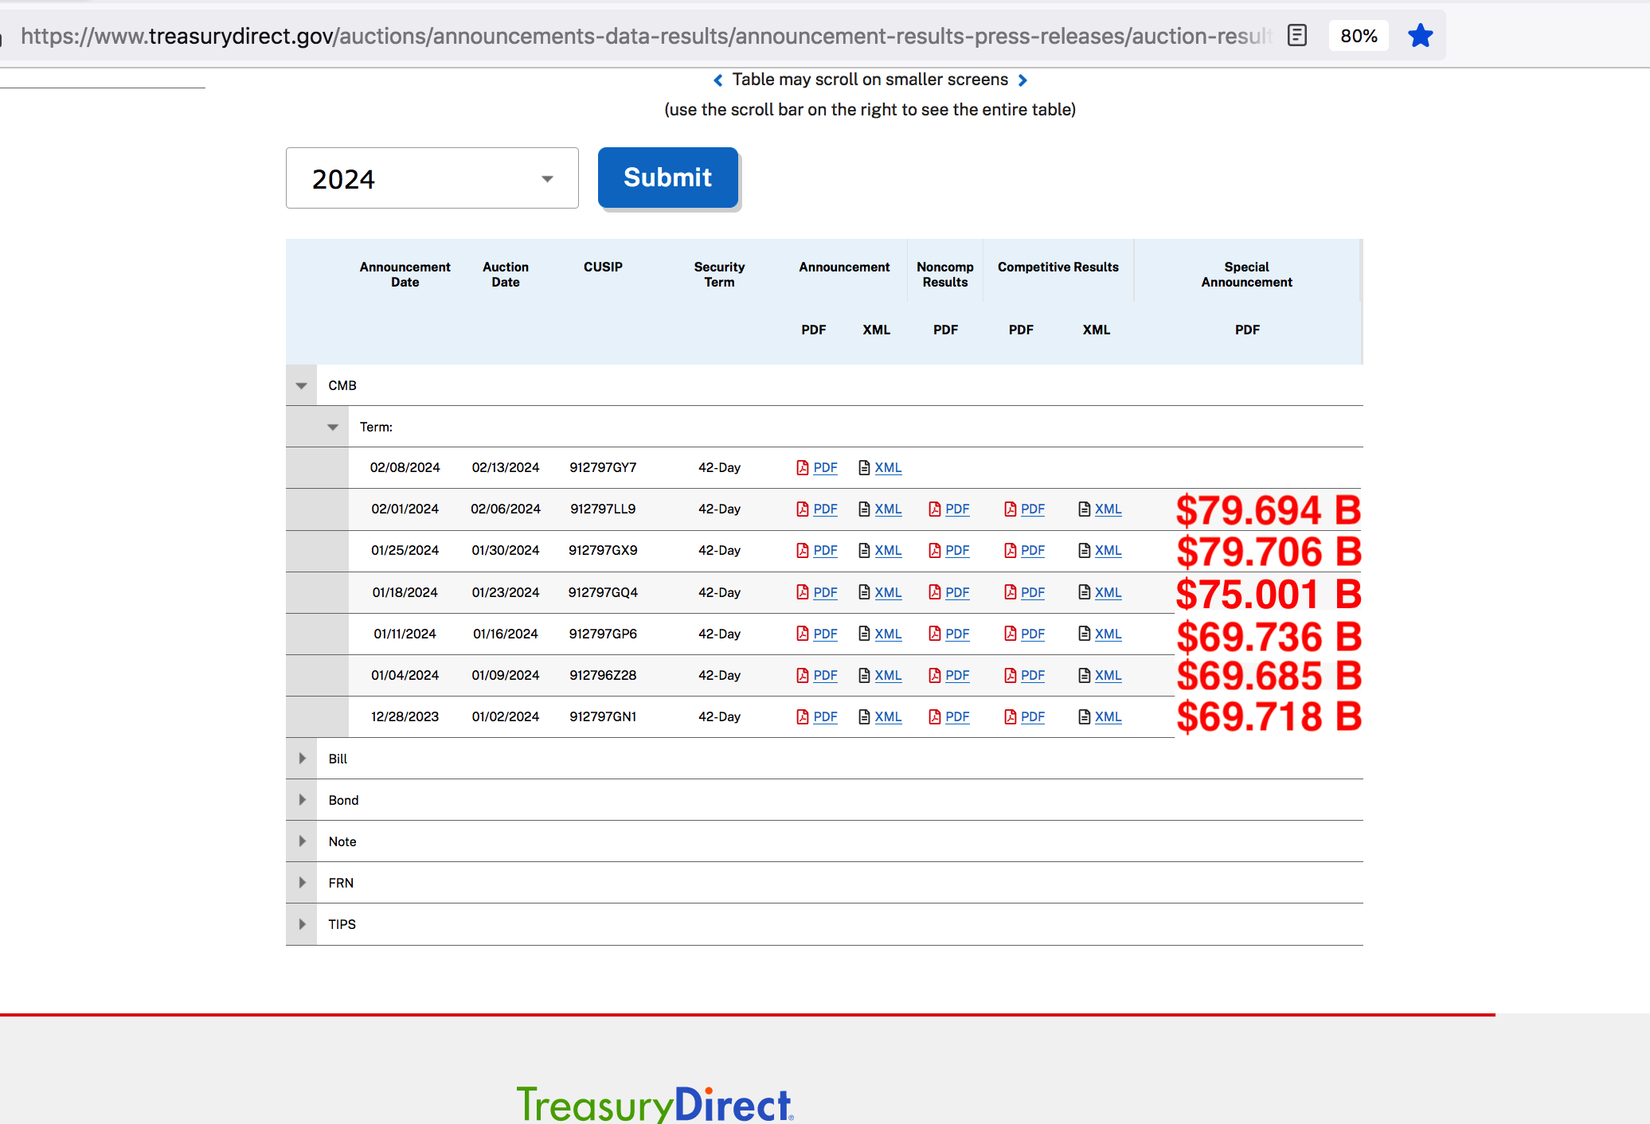Viewport: 1650px width, 1124px height.
Task: Click right scroll arrow beside table notice
Action: point(1023,80)
